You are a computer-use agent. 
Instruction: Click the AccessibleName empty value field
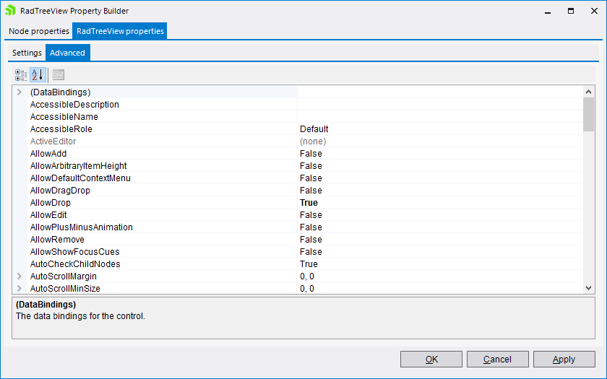[440, 117]
